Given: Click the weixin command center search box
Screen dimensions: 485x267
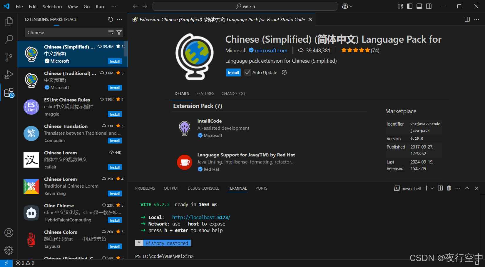Looking at the screenshot, I should [x=245, y=6].
